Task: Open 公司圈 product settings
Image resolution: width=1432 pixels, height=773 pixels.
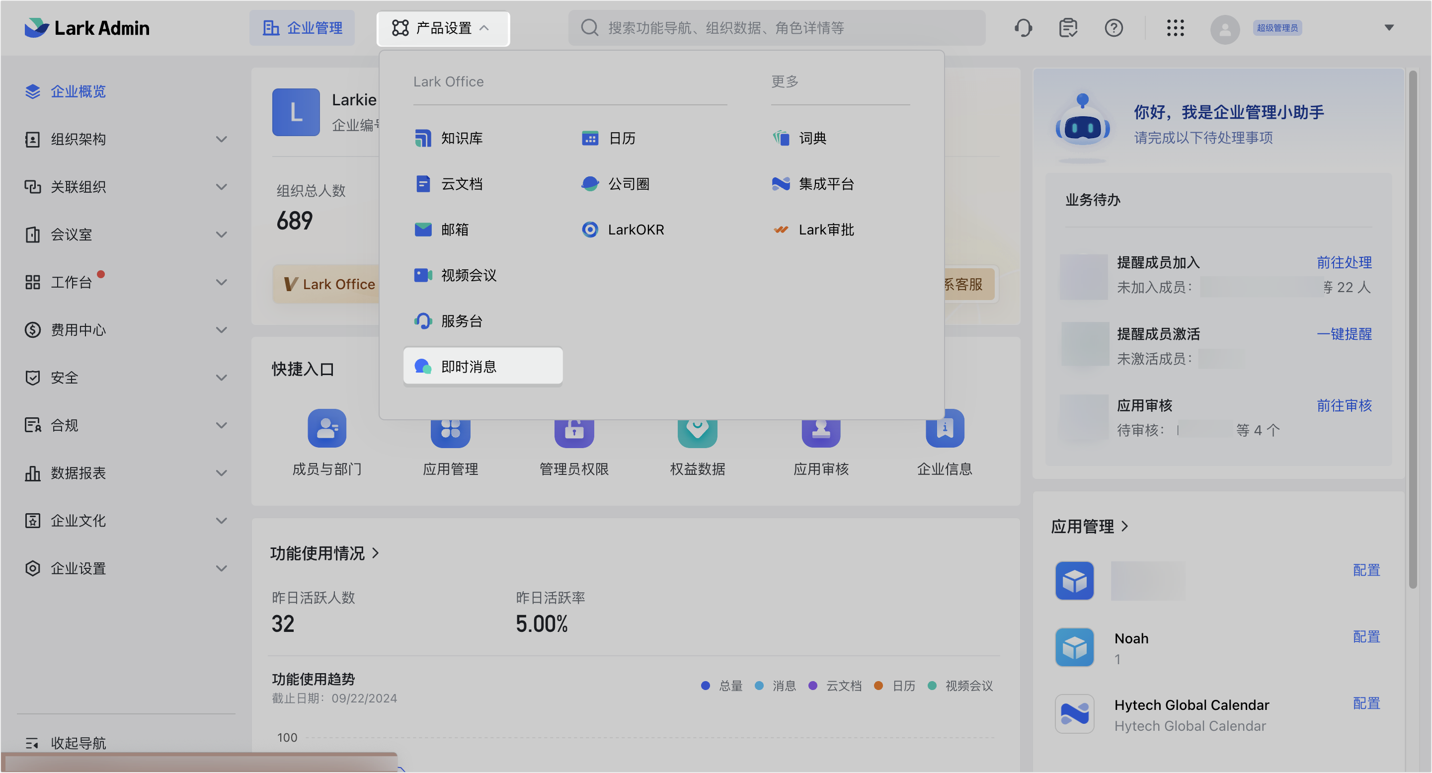Action: coord(615,184)
